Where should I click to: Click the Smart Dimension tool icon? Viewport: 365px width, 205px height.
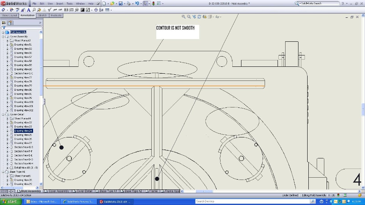[x=3, y=10]
